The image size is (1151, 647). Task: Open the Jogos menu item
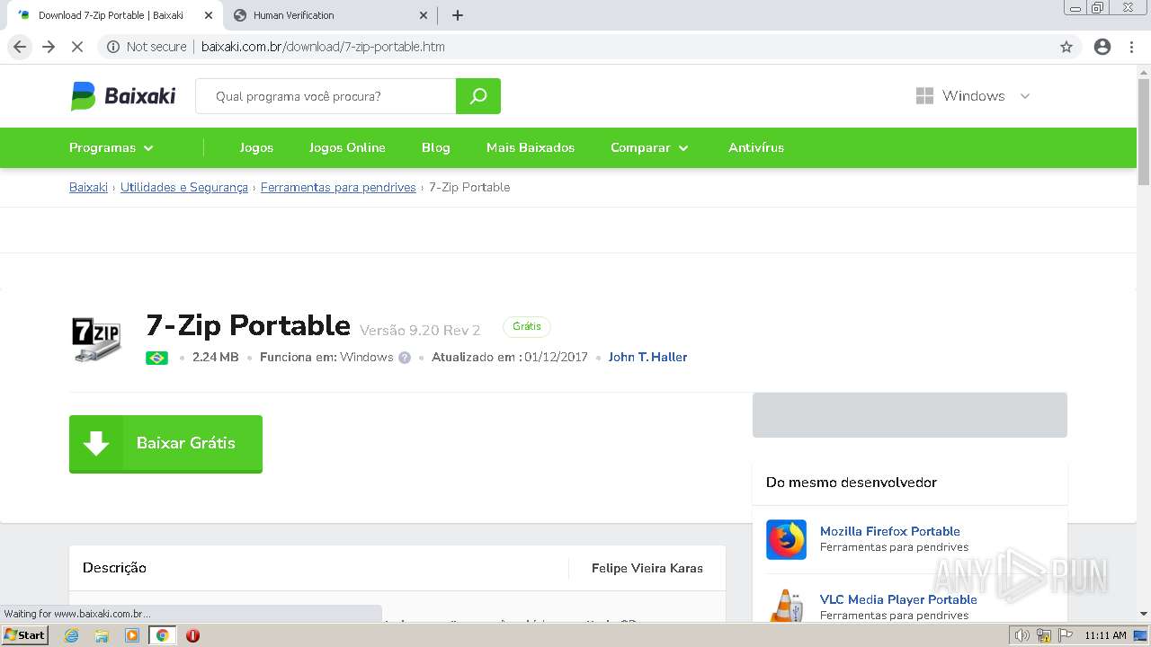click(x=256, y=147)
